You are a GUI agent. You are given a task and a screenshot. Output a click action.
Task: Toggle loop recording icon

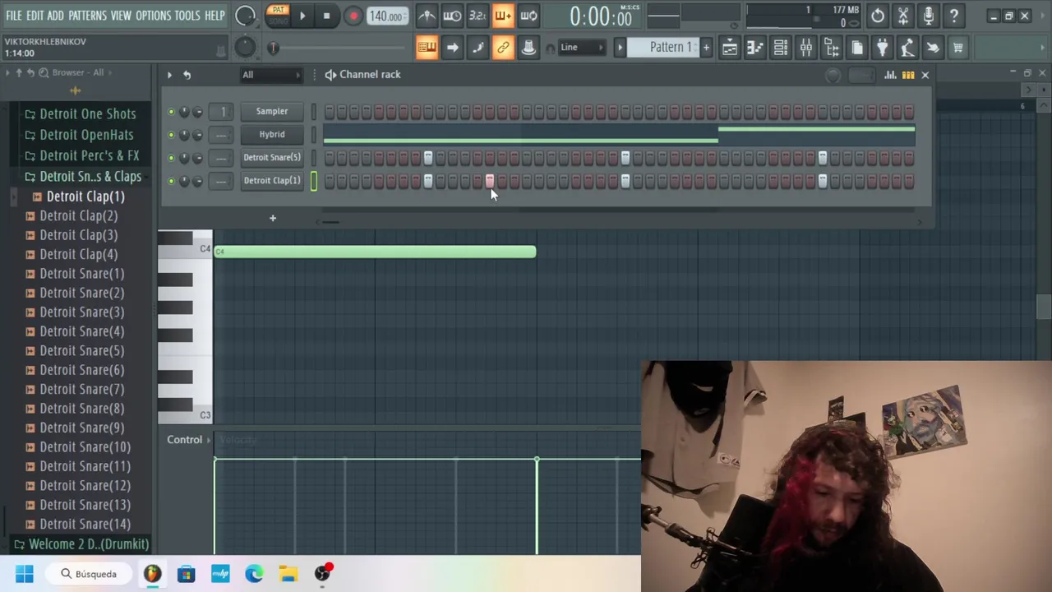point(528,16)
